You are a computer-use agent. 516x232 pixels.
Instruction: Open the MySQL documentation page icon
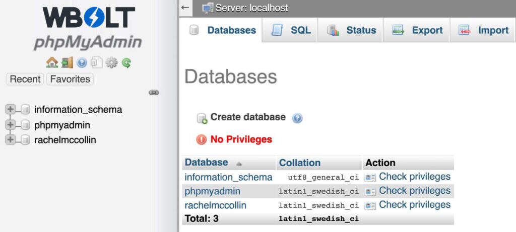pos(96,63)
